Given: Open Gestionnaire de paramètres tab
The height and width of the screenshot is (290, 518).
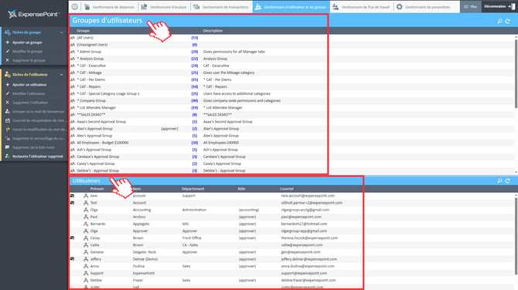Looking at the screenshot, I should tap(424, 7).
